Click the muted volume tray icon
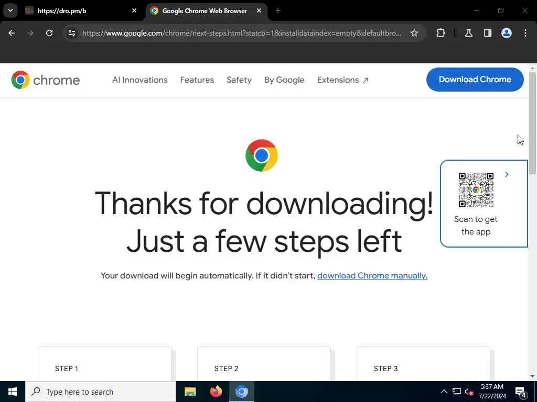The height and width of the screenshot is (402, 537). tap(469, 392)
